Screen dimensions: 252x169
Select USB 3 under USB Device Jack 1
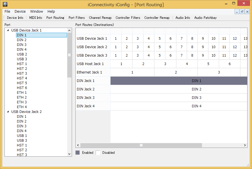22,59
